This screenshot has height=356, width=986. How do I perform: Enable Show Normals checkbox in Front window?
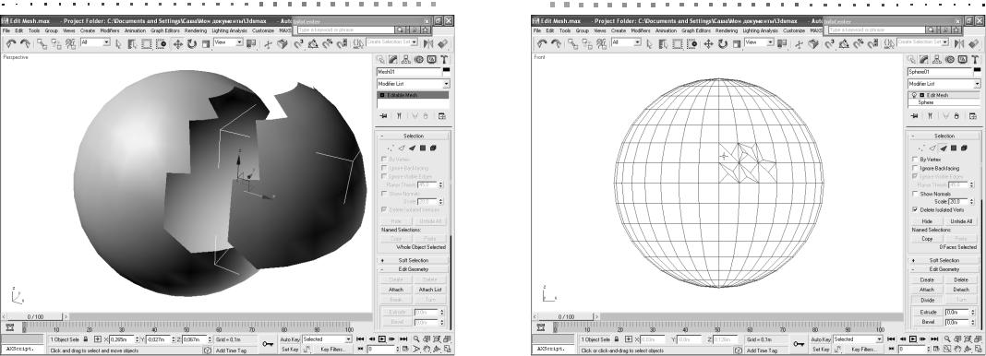tap(915, 194)
